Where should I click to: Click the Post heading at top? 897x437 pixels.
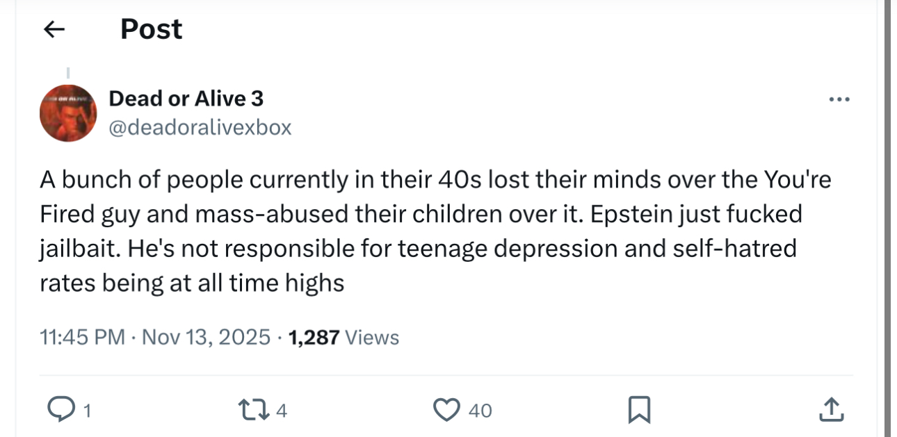(x=152, y=29)
